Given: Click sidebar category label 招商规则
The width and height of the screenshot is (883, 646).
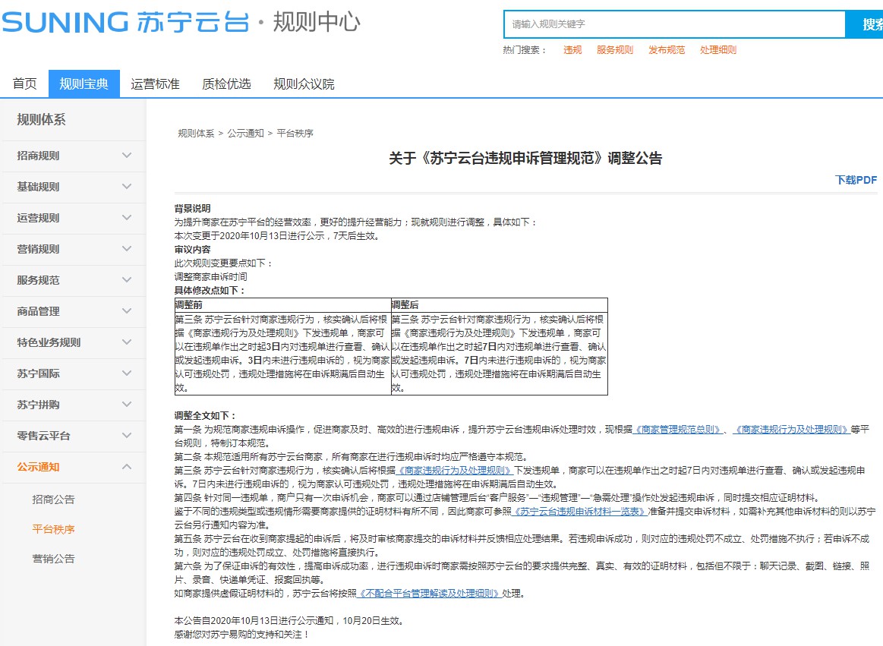Looking at the screenshot, I should pos(38,156).
